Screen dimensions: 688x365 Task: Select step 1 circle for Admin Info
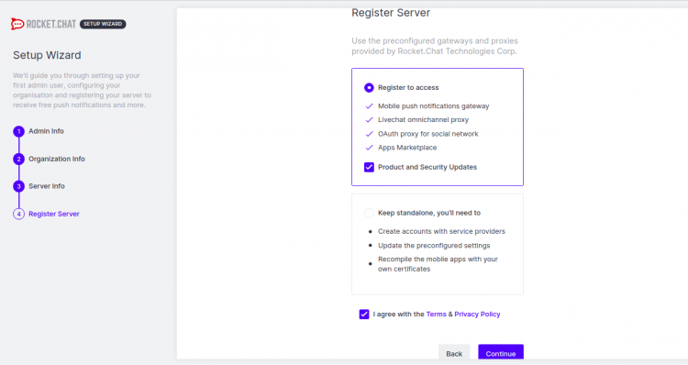[19, 131]
